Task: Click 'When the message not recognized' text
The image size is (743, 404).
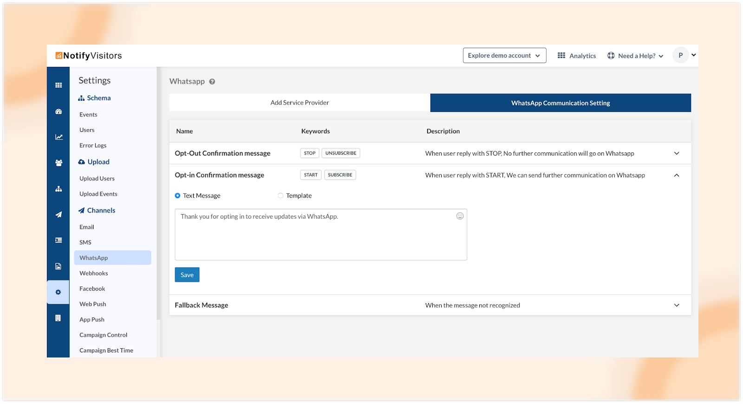Action: tap(473, 305)
